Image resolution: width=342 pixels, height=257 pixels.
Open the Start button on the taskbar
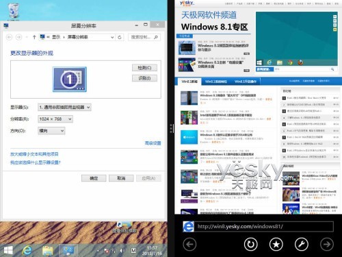[x=8, y=251]
